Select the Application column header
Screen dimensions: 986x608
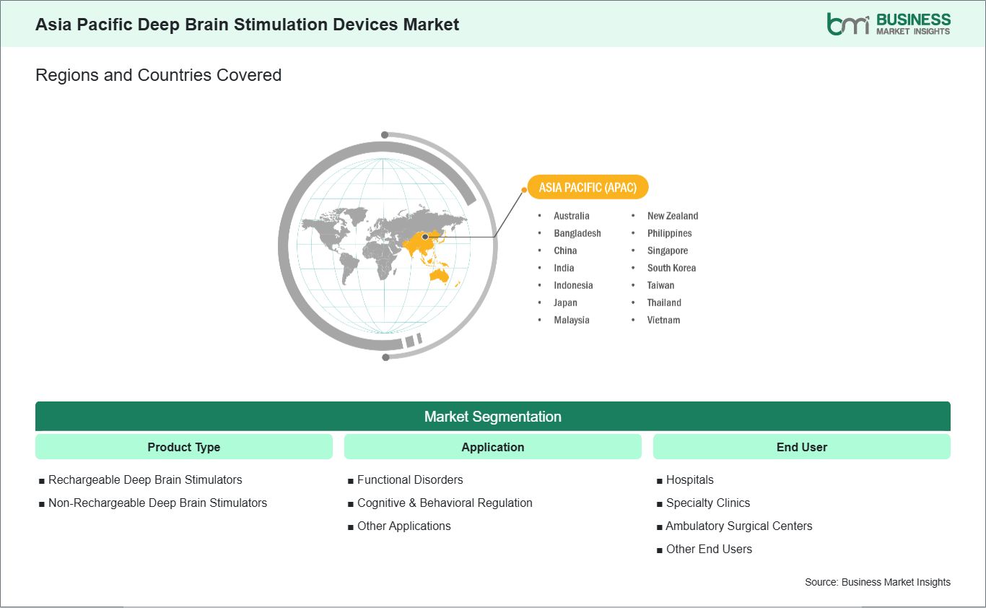(493, 447)
